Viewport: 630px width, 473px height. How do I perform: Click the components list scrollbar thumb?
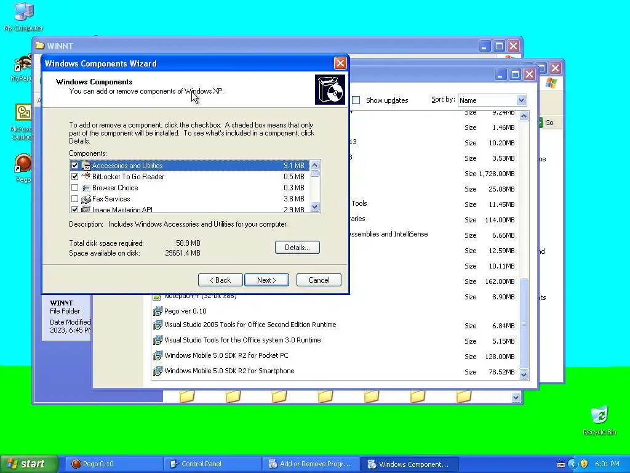coord(314,174)
